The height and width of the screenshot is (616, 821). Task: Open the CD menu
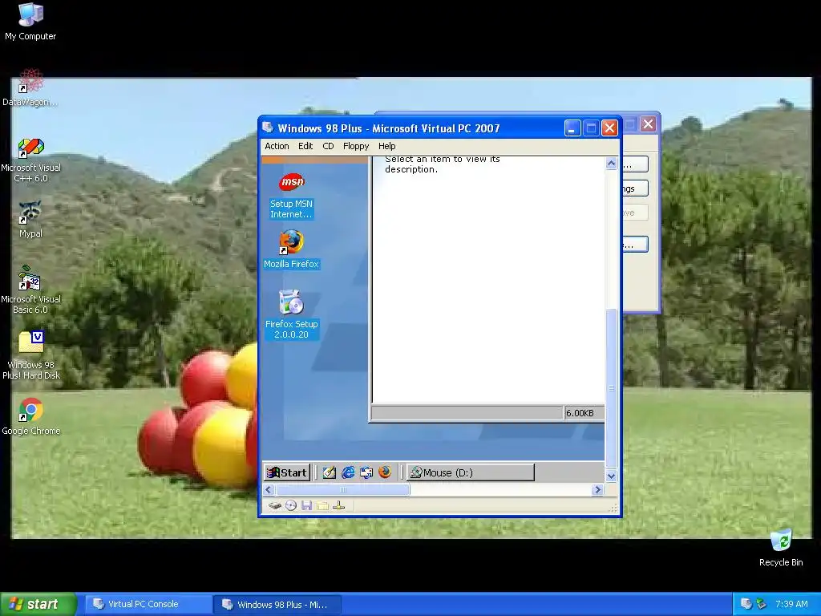pyautogui.click(x=328, y=146)
